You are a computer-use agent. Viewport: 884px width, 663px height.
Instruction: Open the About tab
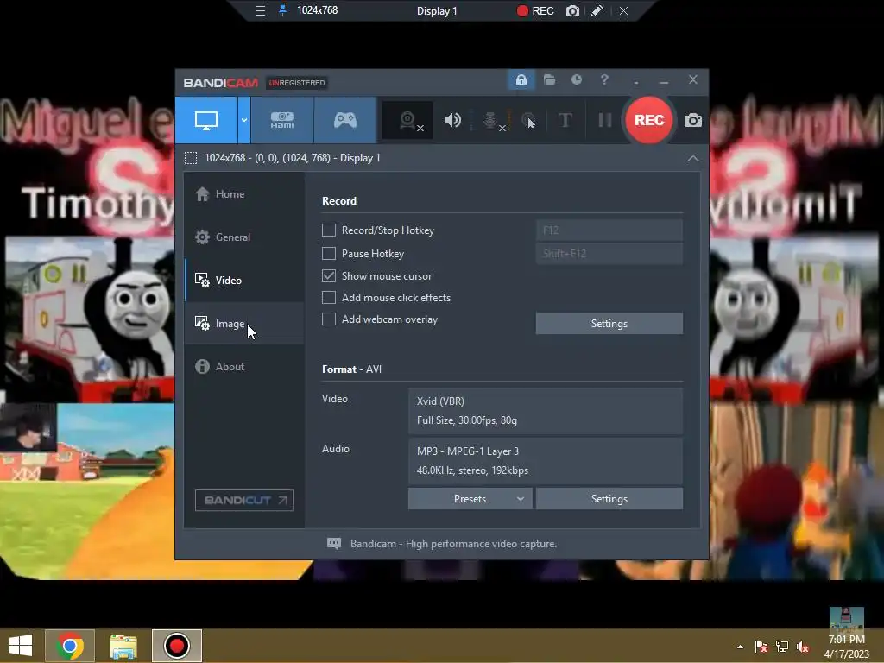(244, 366)
